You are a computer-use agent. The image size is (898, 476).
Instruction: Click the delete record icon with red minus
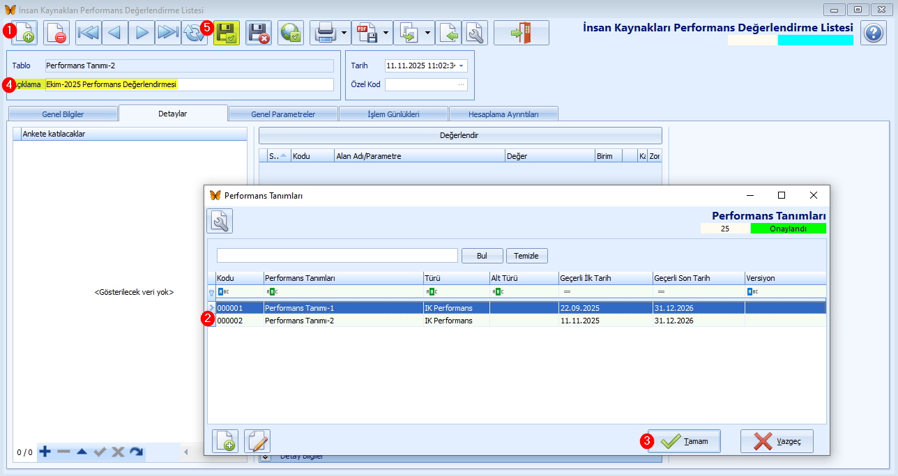(x=56, y=33)
